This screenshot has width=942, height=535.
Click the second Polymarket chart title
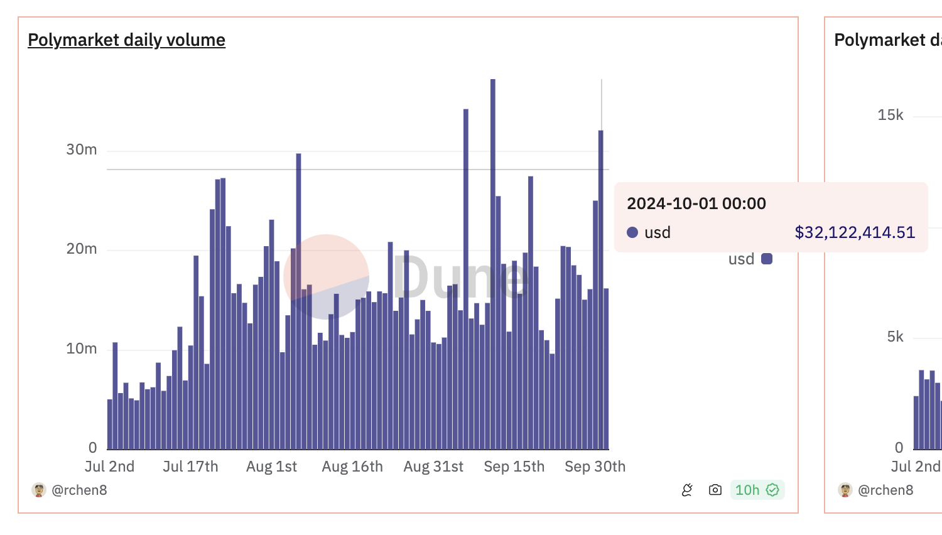(888, 40)
